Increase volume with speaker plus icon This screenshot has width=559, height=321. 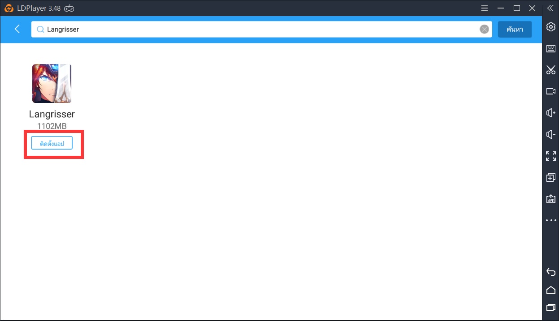coord(550,113)
